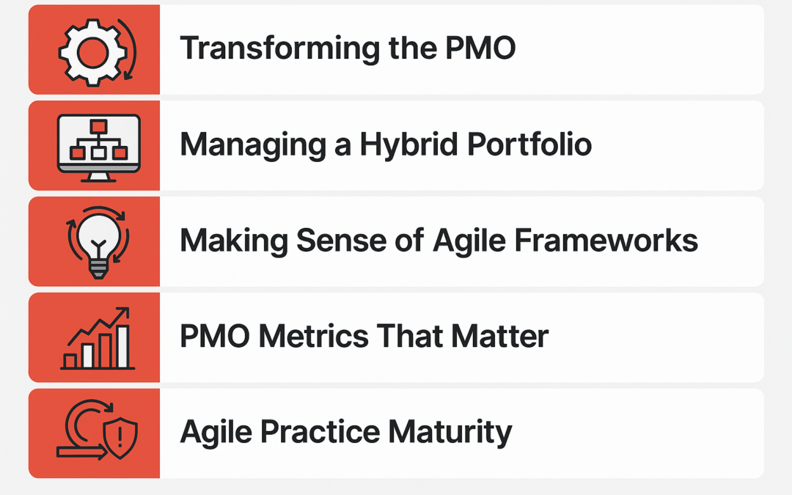Click the top box of the org chart

coord(98,126)
